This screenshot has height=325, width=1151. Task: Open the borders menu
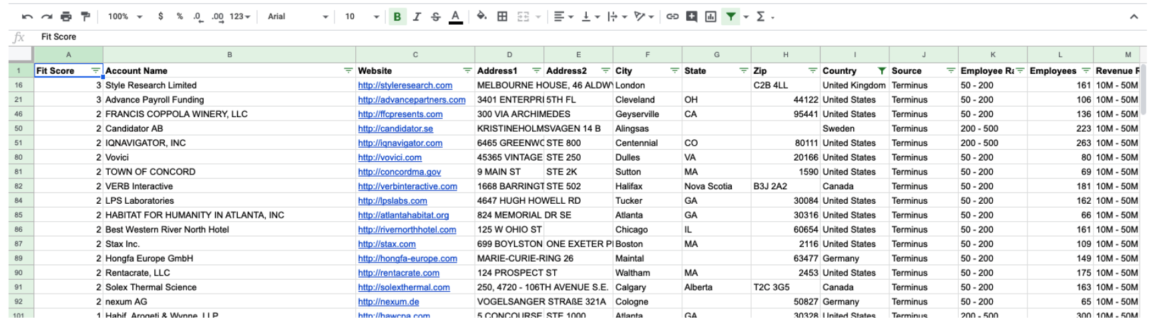[502, 17]
